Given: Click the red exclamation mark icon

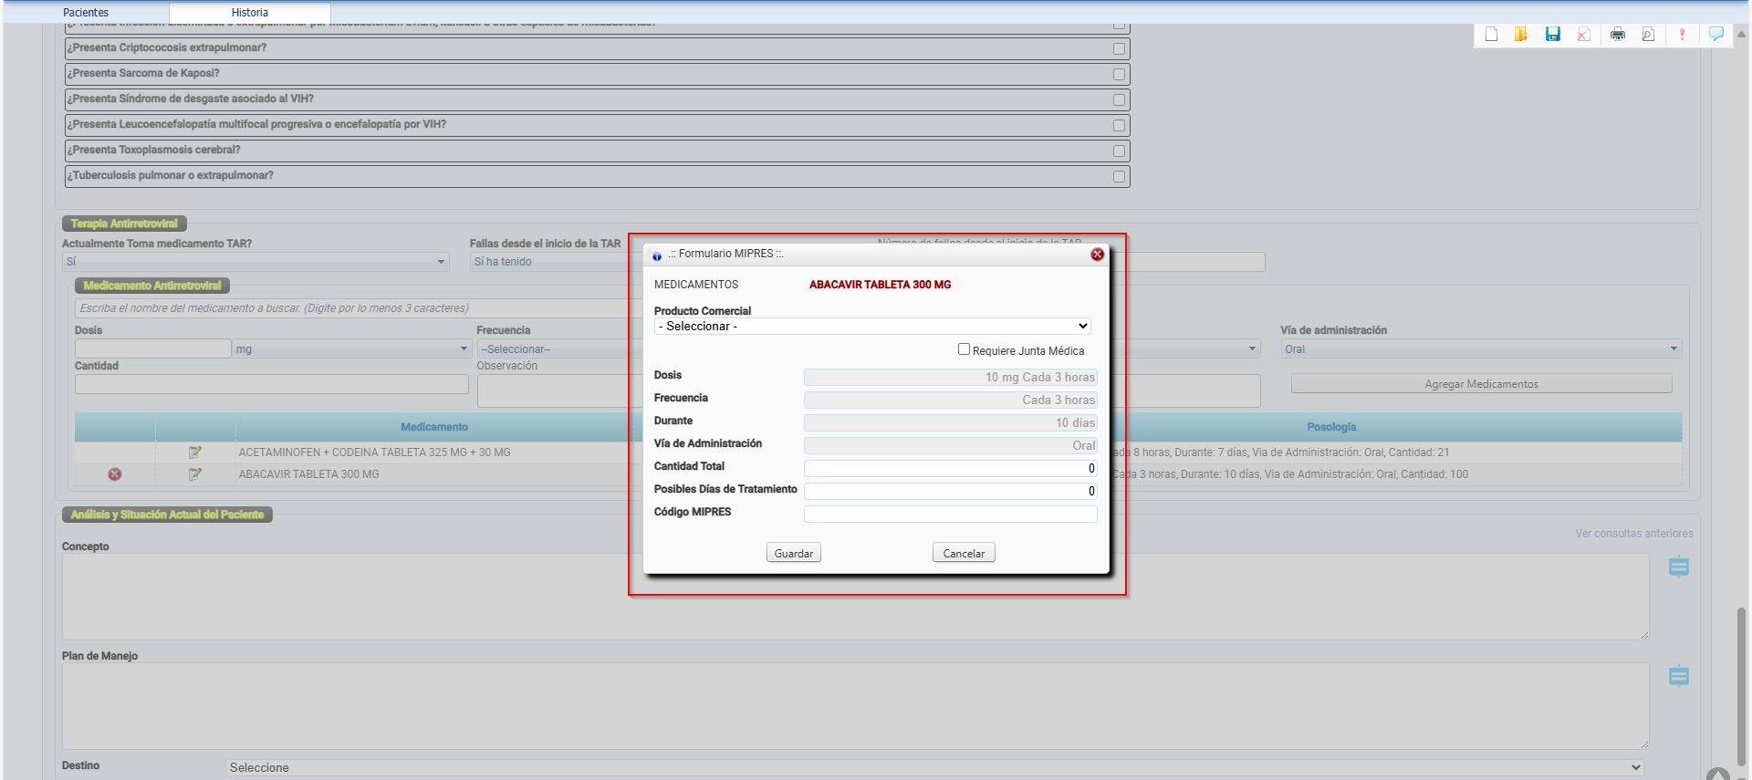Looking at the screenshot, I should [1682, 35].
